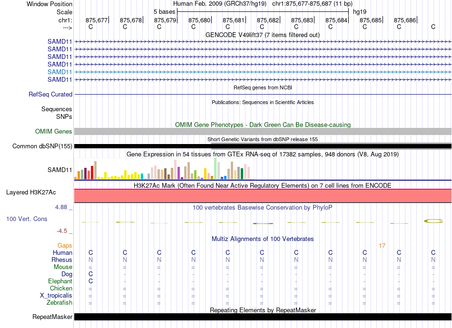
Task: Open the 'RefSeq genes from NCBI' title
Action: 263,87
